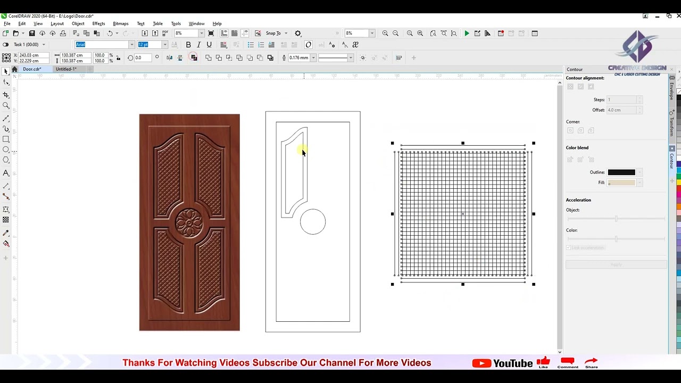681x383 pixels.
Task: Click the Publish to PDF icon
Action: 165,34
